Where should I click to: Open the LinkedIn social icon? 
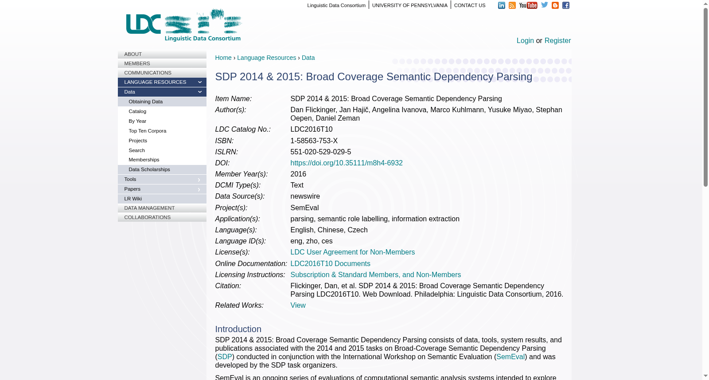[501, 5]
